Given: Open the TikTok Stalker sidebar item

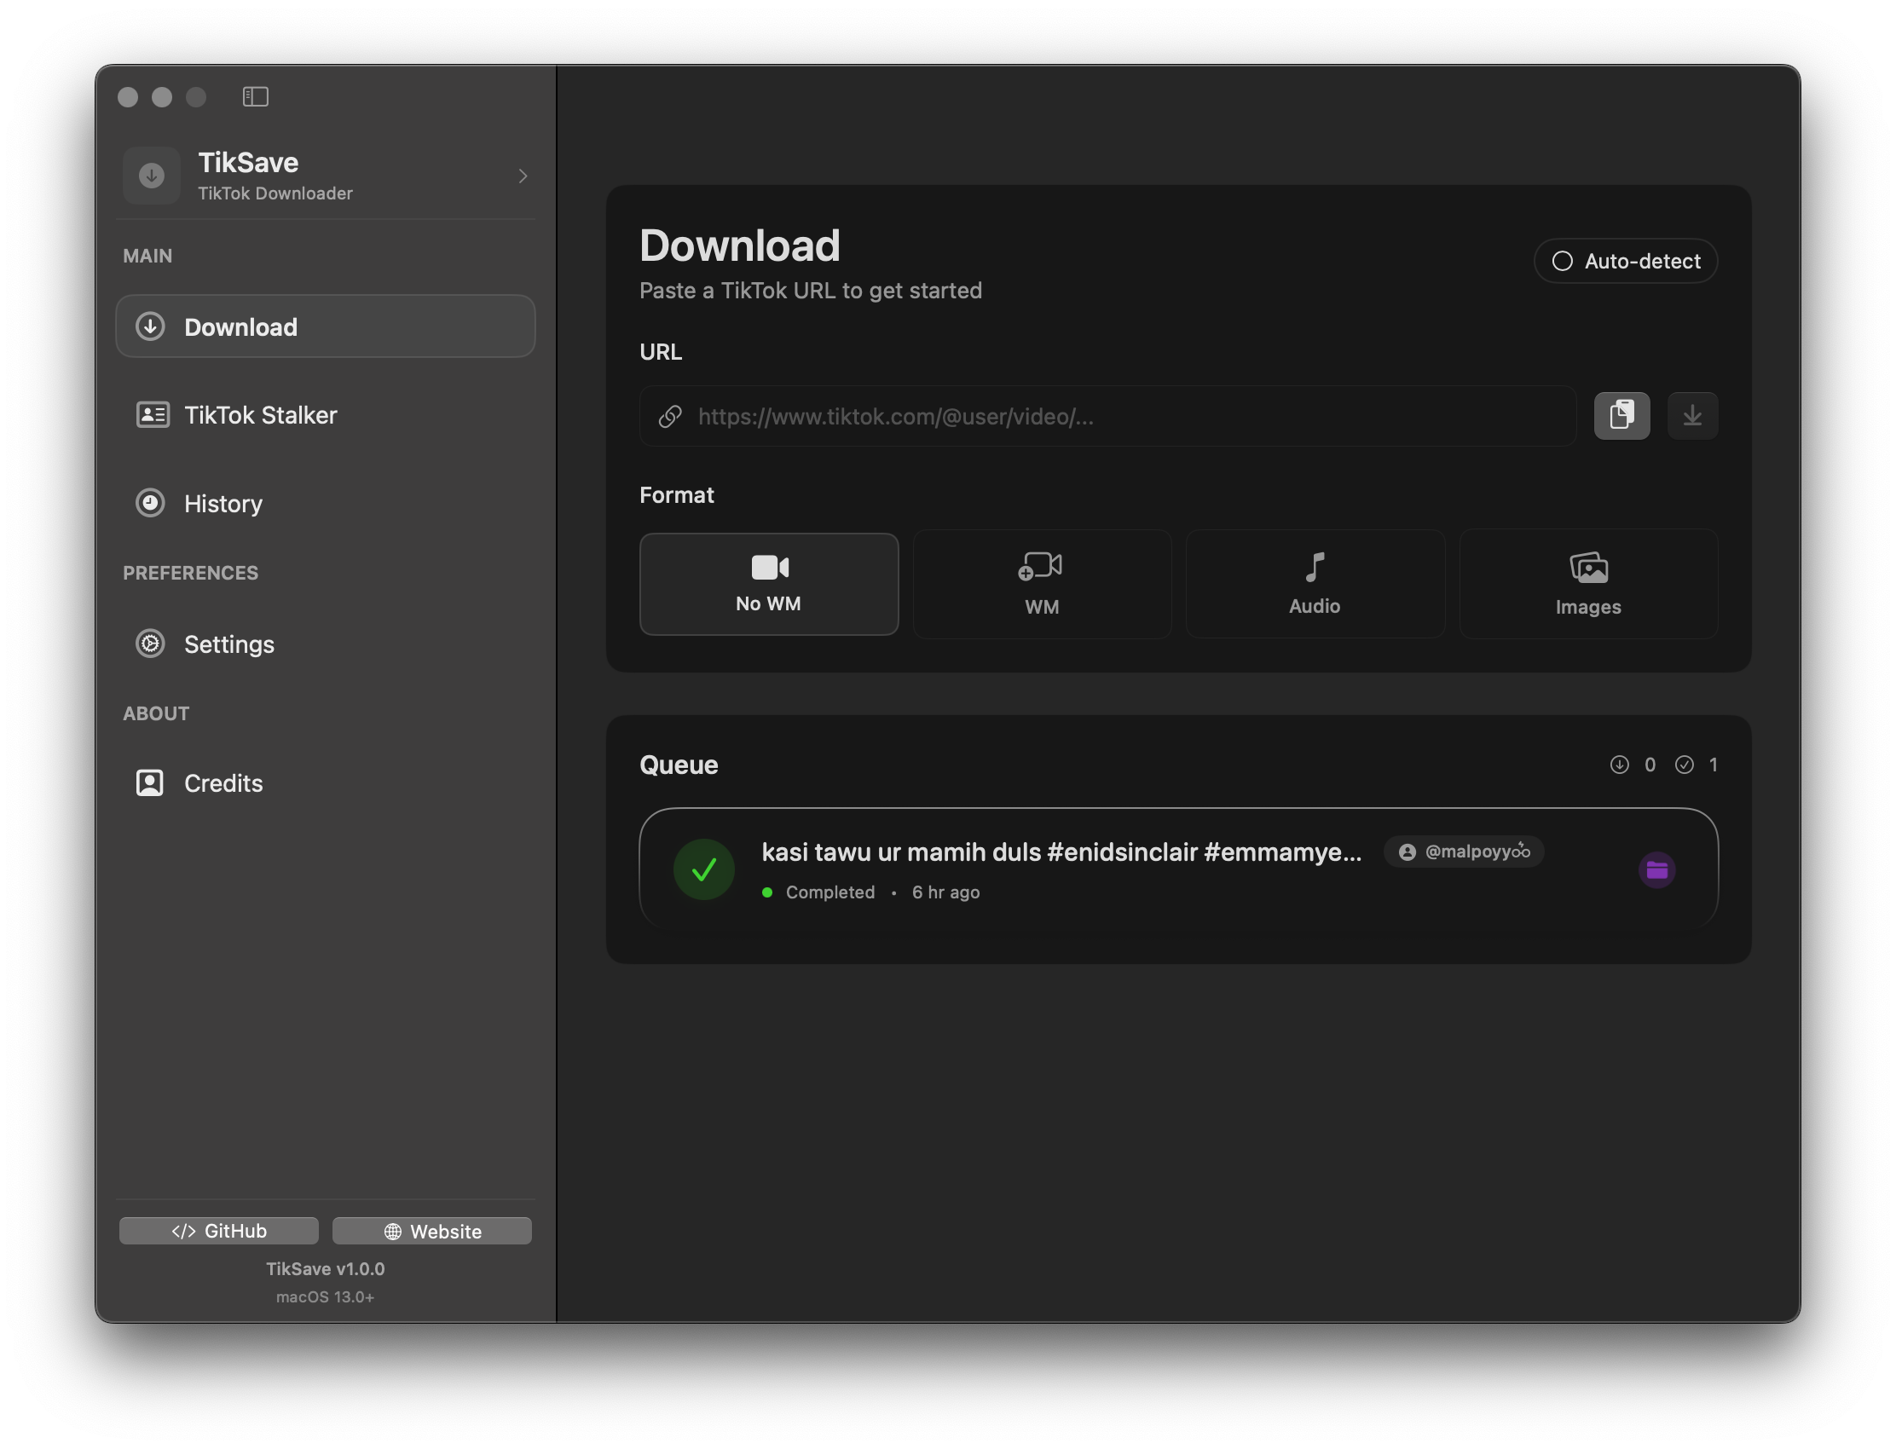Looking at the screenshot, I should (261, 415).
